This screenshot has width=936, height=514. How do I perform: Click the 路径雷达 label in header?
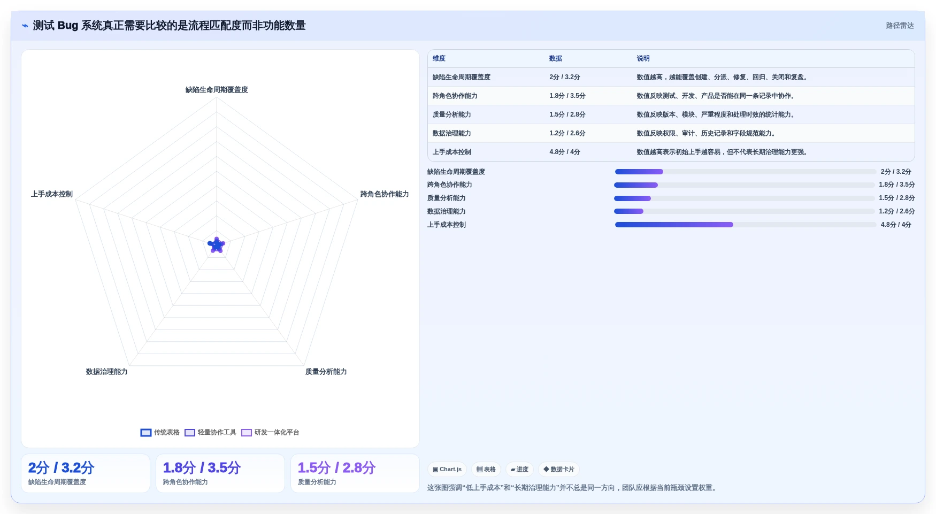coord(900,26)
